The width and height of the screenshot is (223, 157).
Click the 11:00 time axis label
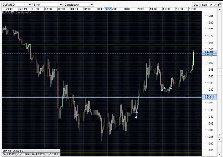pos(166,9)
